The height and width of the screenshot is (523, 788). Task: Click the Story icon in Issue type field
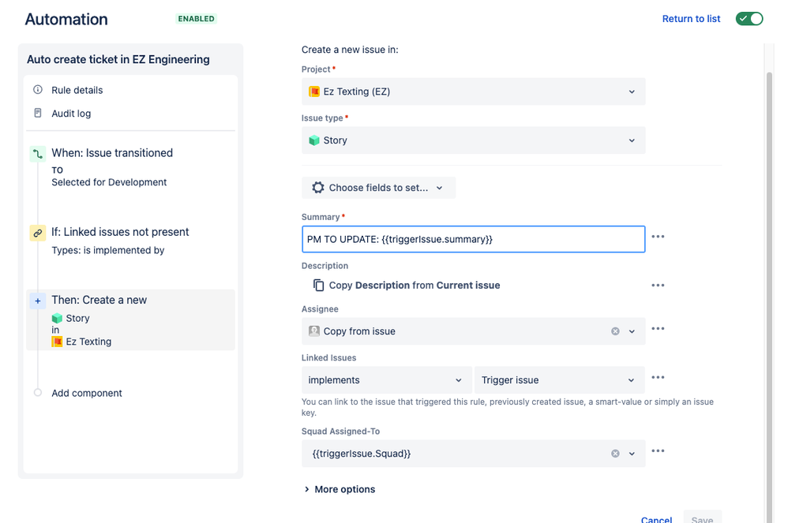[x=314, y=140]
